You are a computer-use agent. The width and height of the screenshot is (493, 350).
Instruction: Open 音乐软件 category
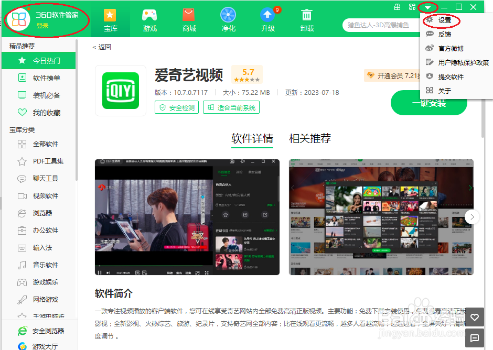tap(38, 265)
